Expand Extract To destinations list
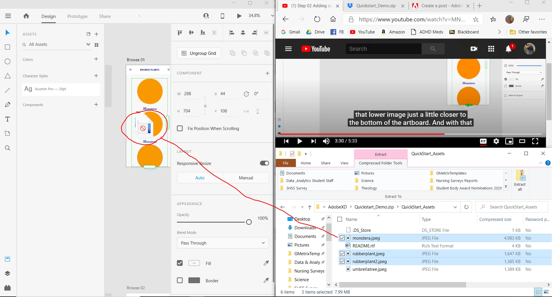The image size is (552, 297). (x=506, y=187)
